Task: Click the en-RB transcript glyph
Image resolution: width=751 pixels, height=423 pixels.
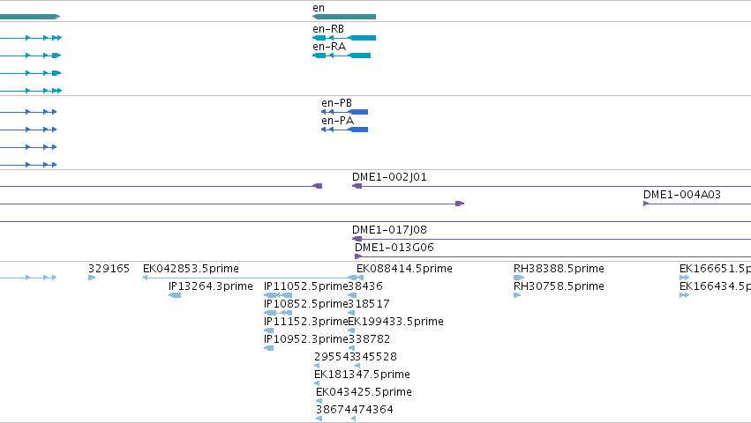Action: coord(344,38)
